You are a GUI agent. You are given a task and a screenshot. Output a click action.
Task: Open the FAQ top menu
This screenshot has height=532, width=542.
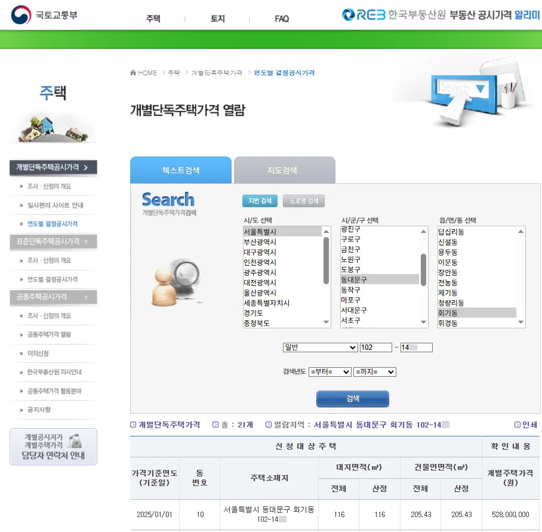282,19
